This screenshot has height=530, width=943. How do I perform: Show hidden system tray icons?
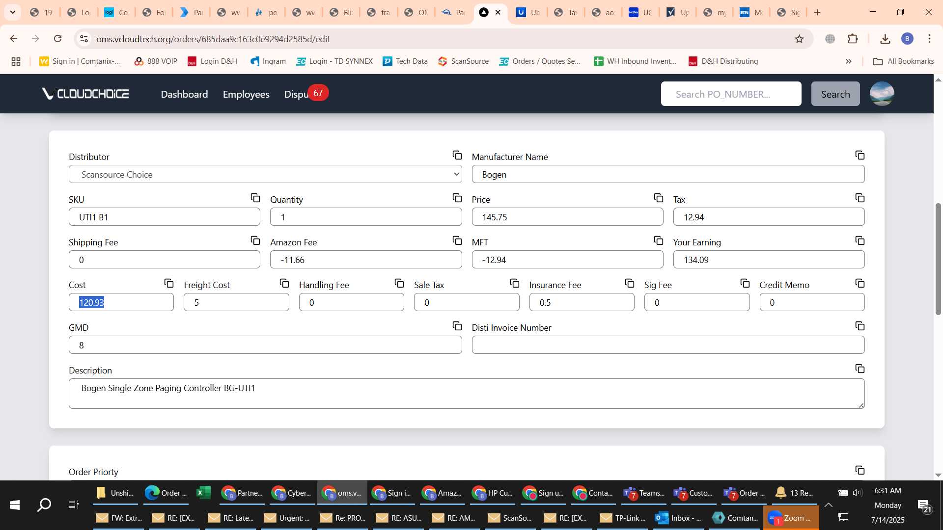pos(829,505)
